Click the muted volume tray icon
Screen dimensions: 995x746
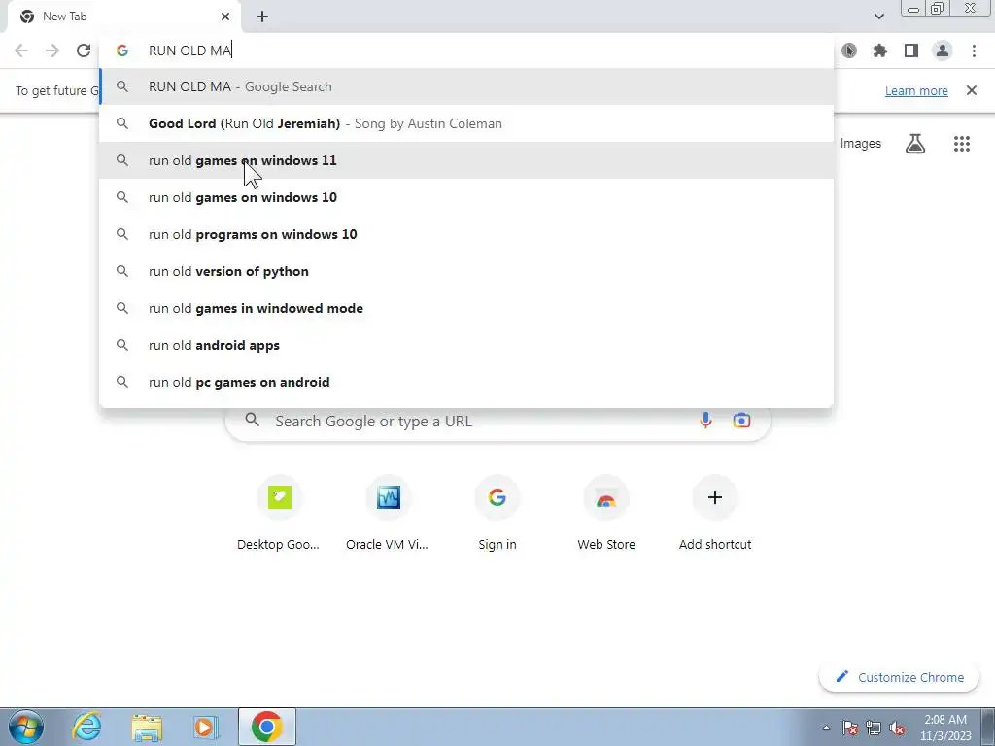(897, 728)
